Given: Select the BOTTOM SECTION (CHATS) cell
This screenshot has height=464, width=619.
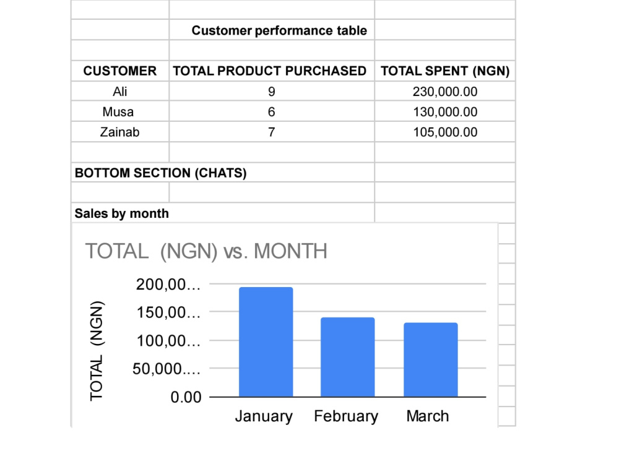Looking at the screenshot, I should (x=223, y=173).
